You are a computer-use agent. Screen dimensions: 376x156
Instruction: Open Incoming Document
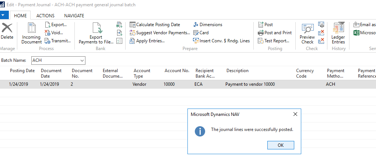32,33
